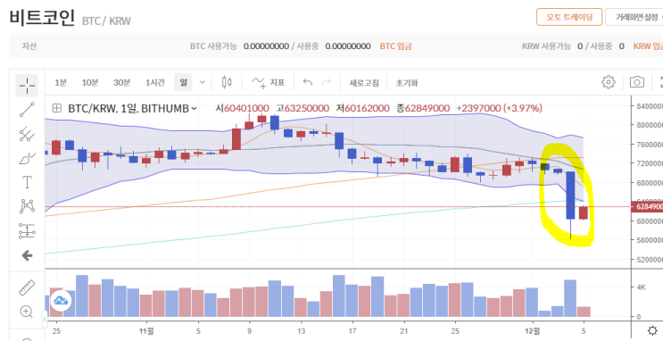The width and height of the screenshot is (663, 341).
Task: Select the pitchfork drawing tool
Action: (27, 134)
